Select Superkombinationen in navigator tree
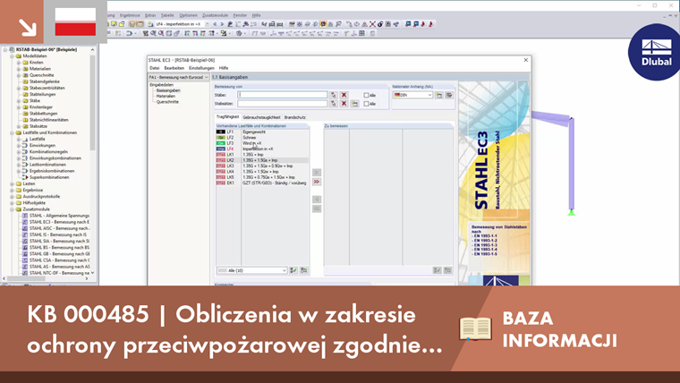Screen dimensions: 680x383 click(x=49, y=177)
